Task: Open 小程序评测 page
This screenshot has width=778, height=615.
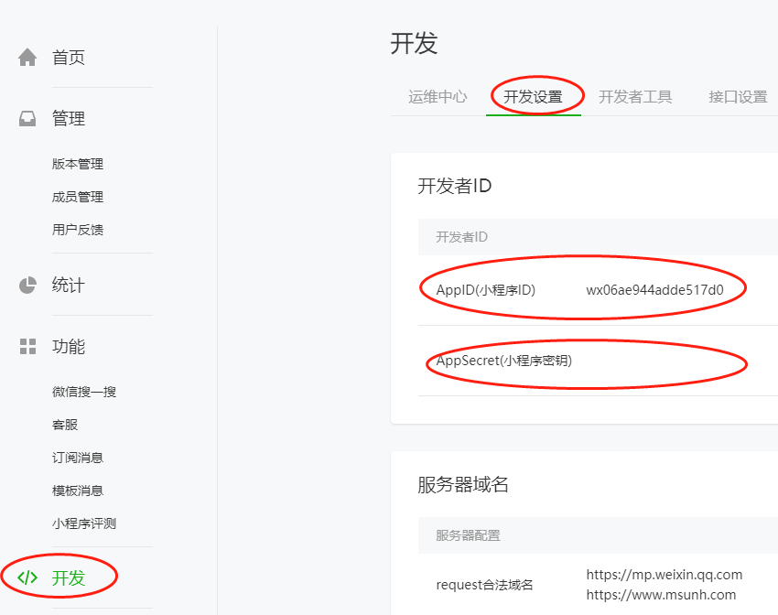Action: pos(84,523)
